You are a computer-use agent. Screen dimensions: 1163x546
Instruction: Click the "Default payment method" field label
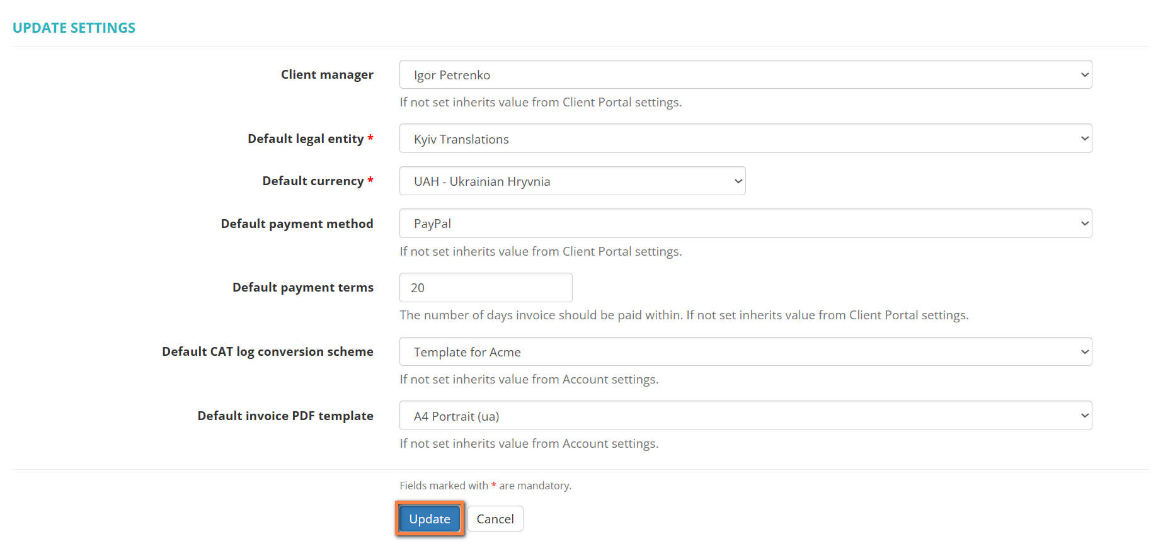[297, 224]
